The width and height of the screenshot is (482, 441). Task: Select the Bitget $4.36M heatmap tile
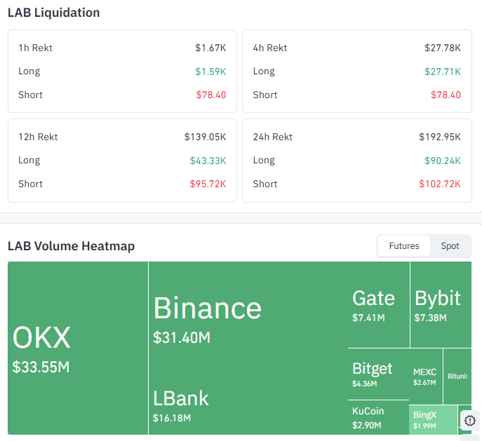378,374
